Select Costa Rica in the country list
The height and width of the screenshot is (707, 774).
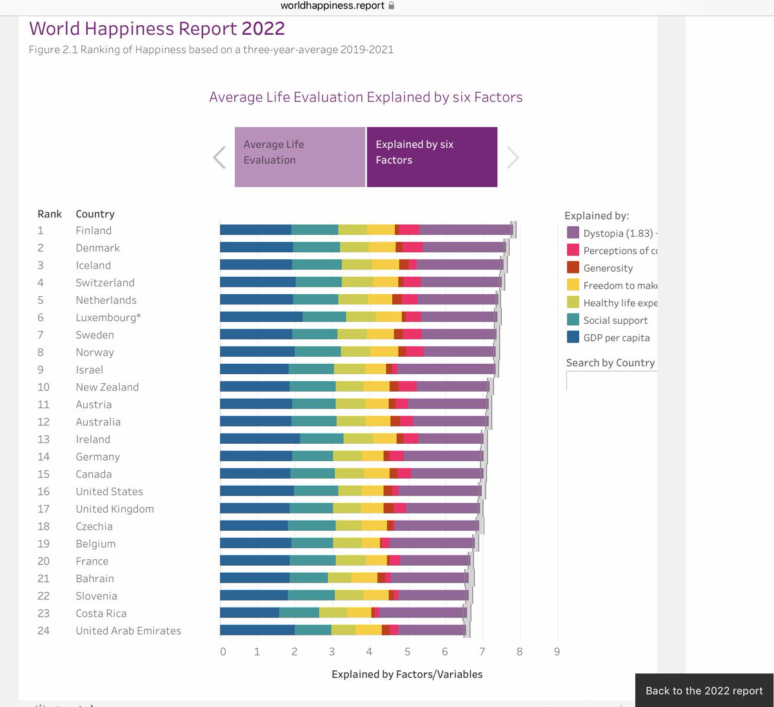(x=101, y=613)
